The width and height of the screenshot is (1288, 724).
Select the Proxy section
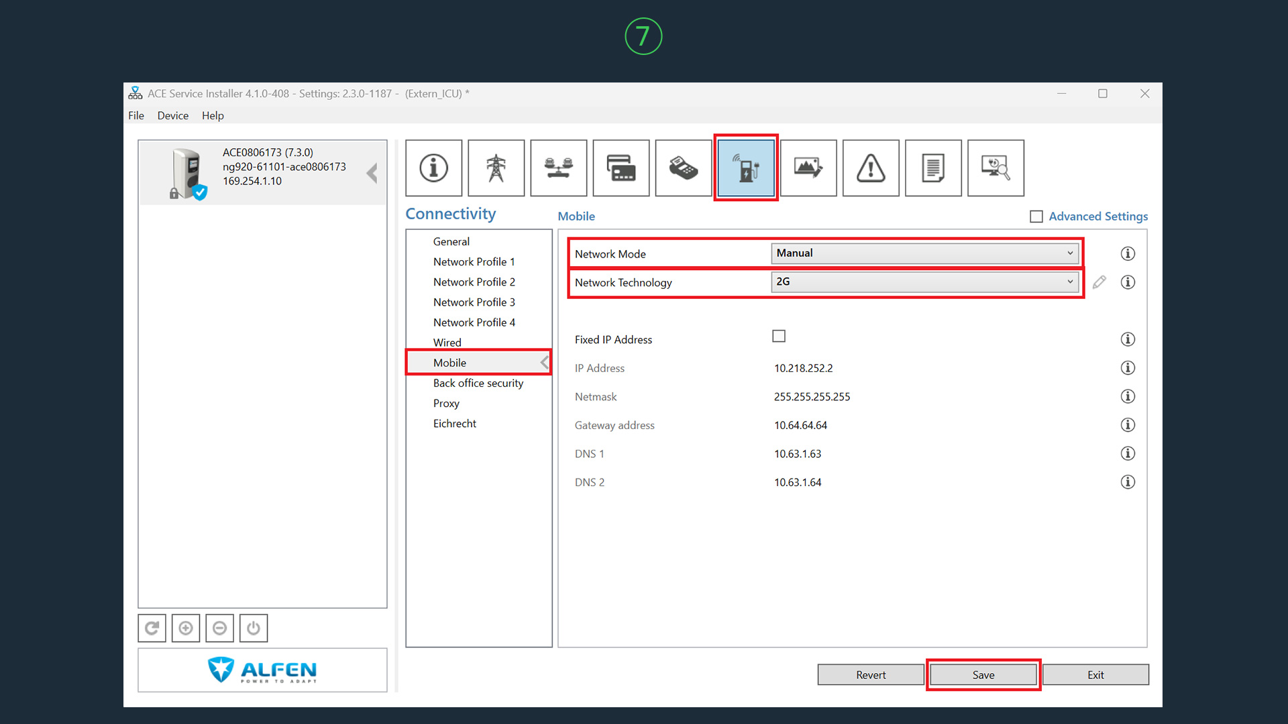click(446, 403)
